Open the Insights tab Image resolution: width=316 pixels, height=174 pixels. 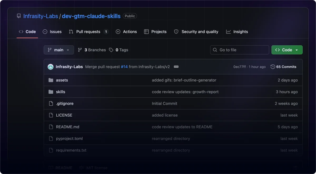coord(237,32)
